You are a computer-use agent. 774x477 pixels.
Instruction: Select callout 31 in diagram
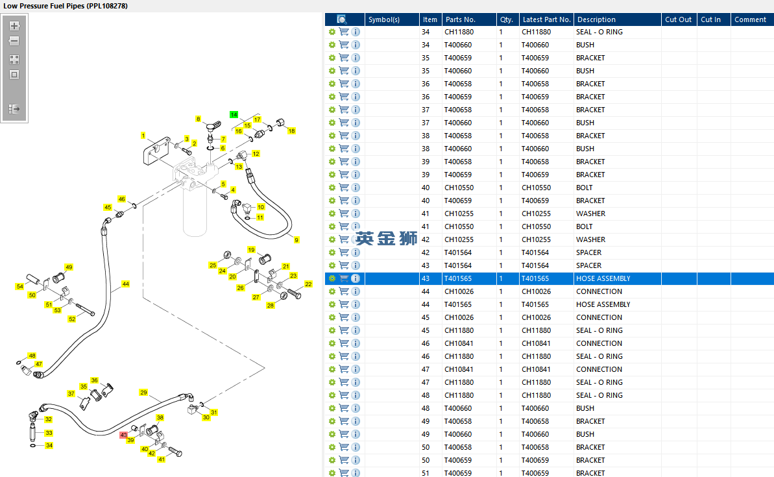point(213,412)
